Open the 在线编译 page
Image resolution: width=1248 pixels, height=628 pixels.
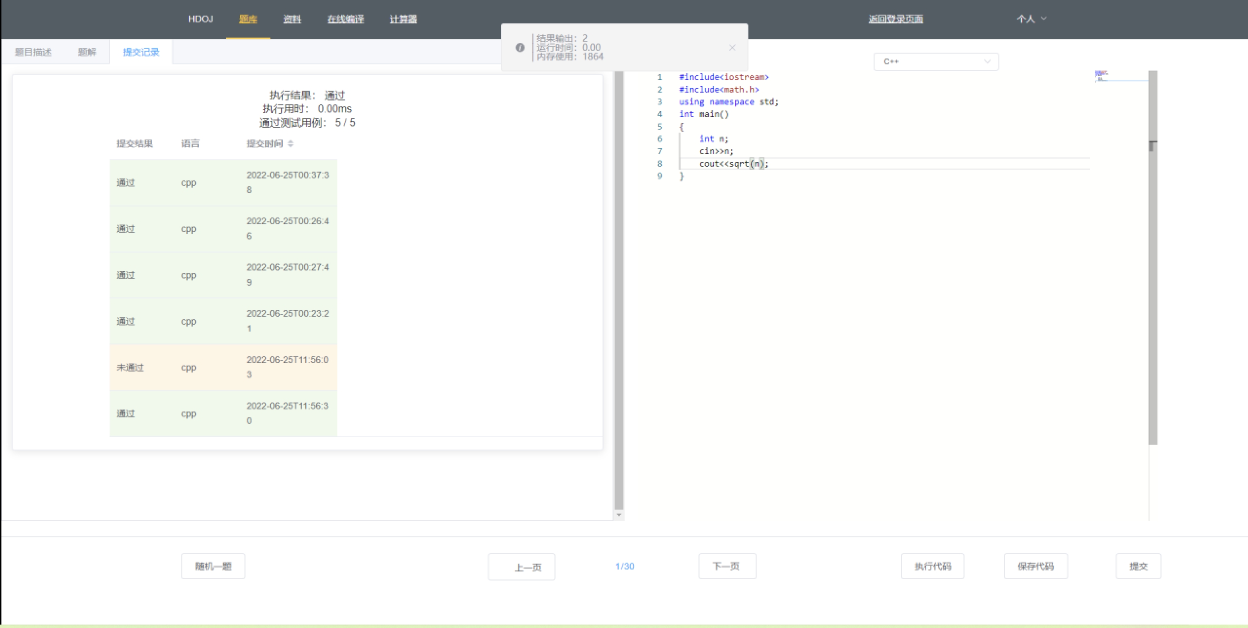click(x=345, y=19)
